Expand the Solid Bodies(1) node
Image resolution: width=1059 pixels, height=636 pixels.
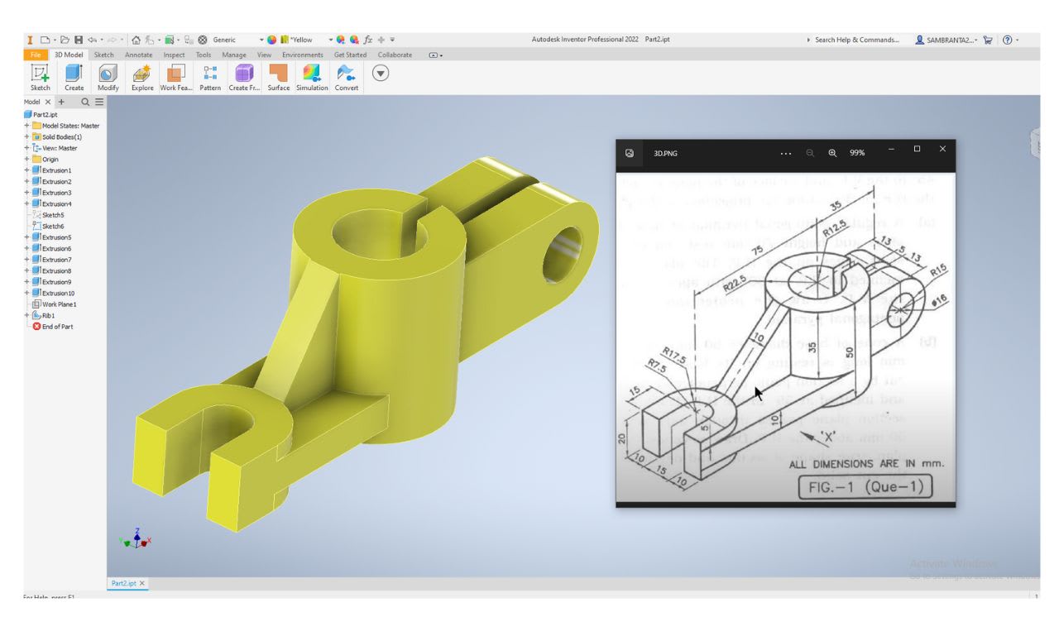27,136
